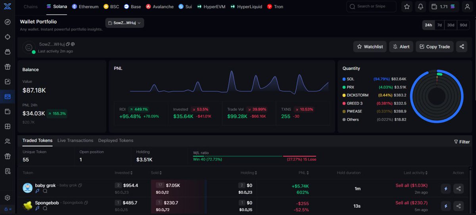Viewport: 476px width, 215px height.
Task: Add wallet to Watchlist
Action: pos(370,47)
